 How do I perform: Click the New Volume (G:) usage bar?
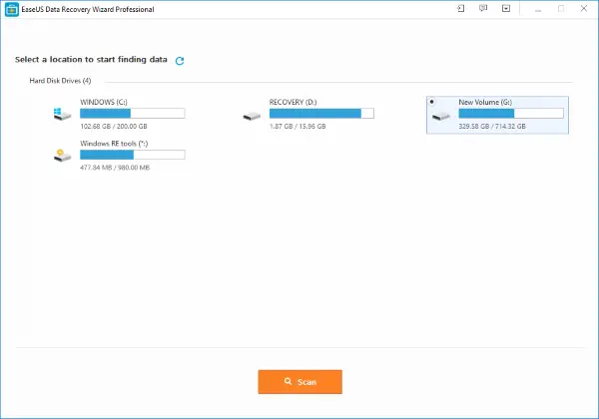pos(511,114)
